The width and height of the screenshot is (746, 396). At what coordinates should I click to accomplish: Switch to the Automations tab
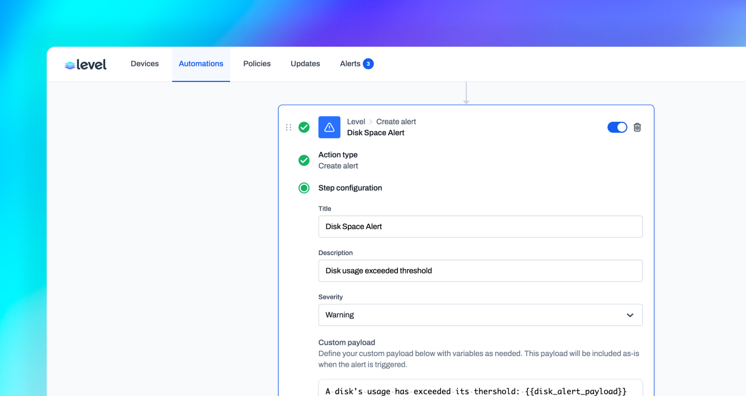pos(201,64)
